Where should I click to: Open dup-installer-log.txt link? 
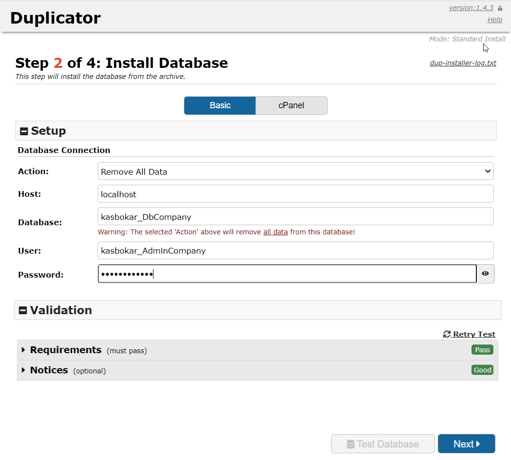pos(463,63)
